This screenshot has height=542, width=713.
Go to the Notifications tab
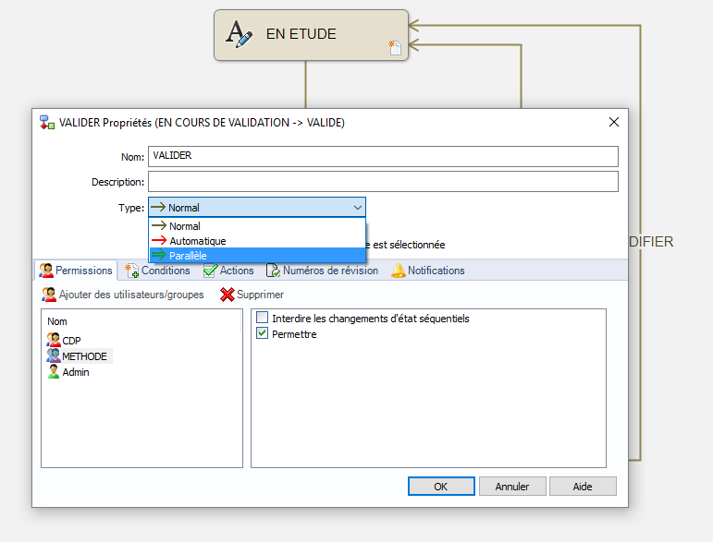(x=428, y=271)
